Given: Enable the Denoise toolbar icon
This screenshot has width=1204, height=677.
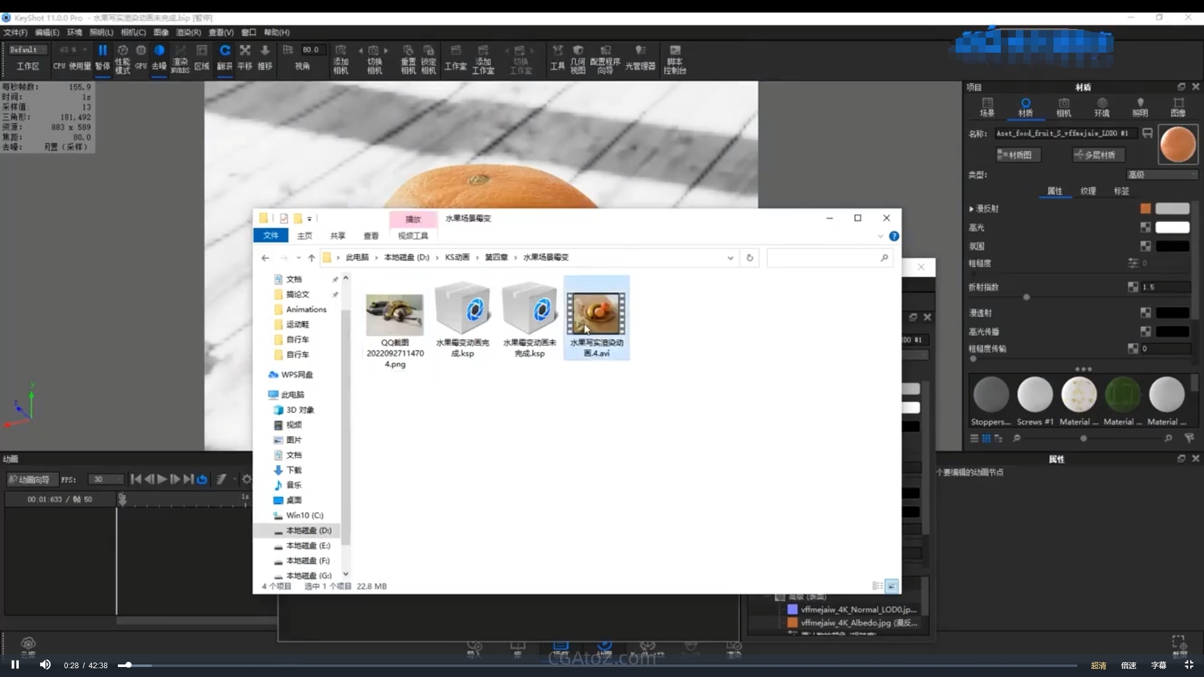Looking at the screenshot, I should point(159,51).
